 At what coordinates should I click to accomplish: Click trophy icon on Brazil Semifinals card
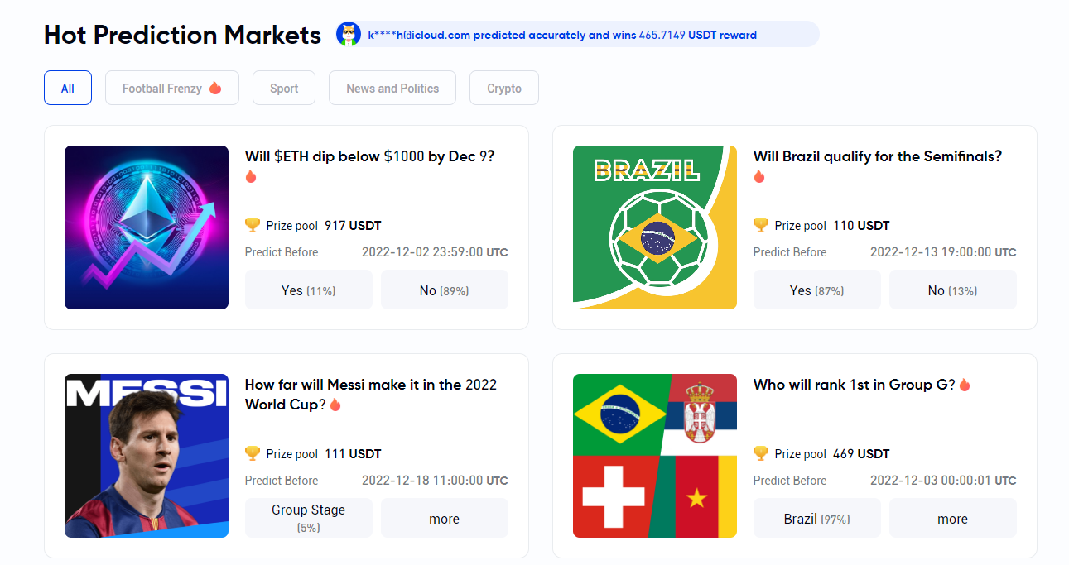[x=761, y=225]
